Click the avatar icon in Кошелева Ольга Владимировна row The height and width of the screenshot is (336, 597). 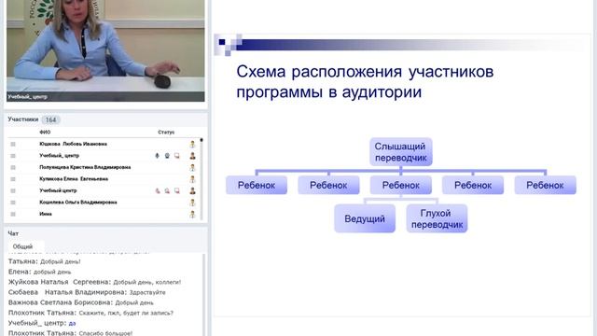click(x=193, y=203)
